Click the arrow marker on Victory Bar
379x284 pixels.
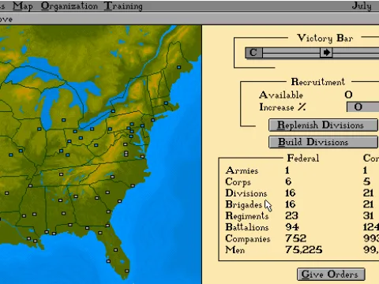point(326,53)
